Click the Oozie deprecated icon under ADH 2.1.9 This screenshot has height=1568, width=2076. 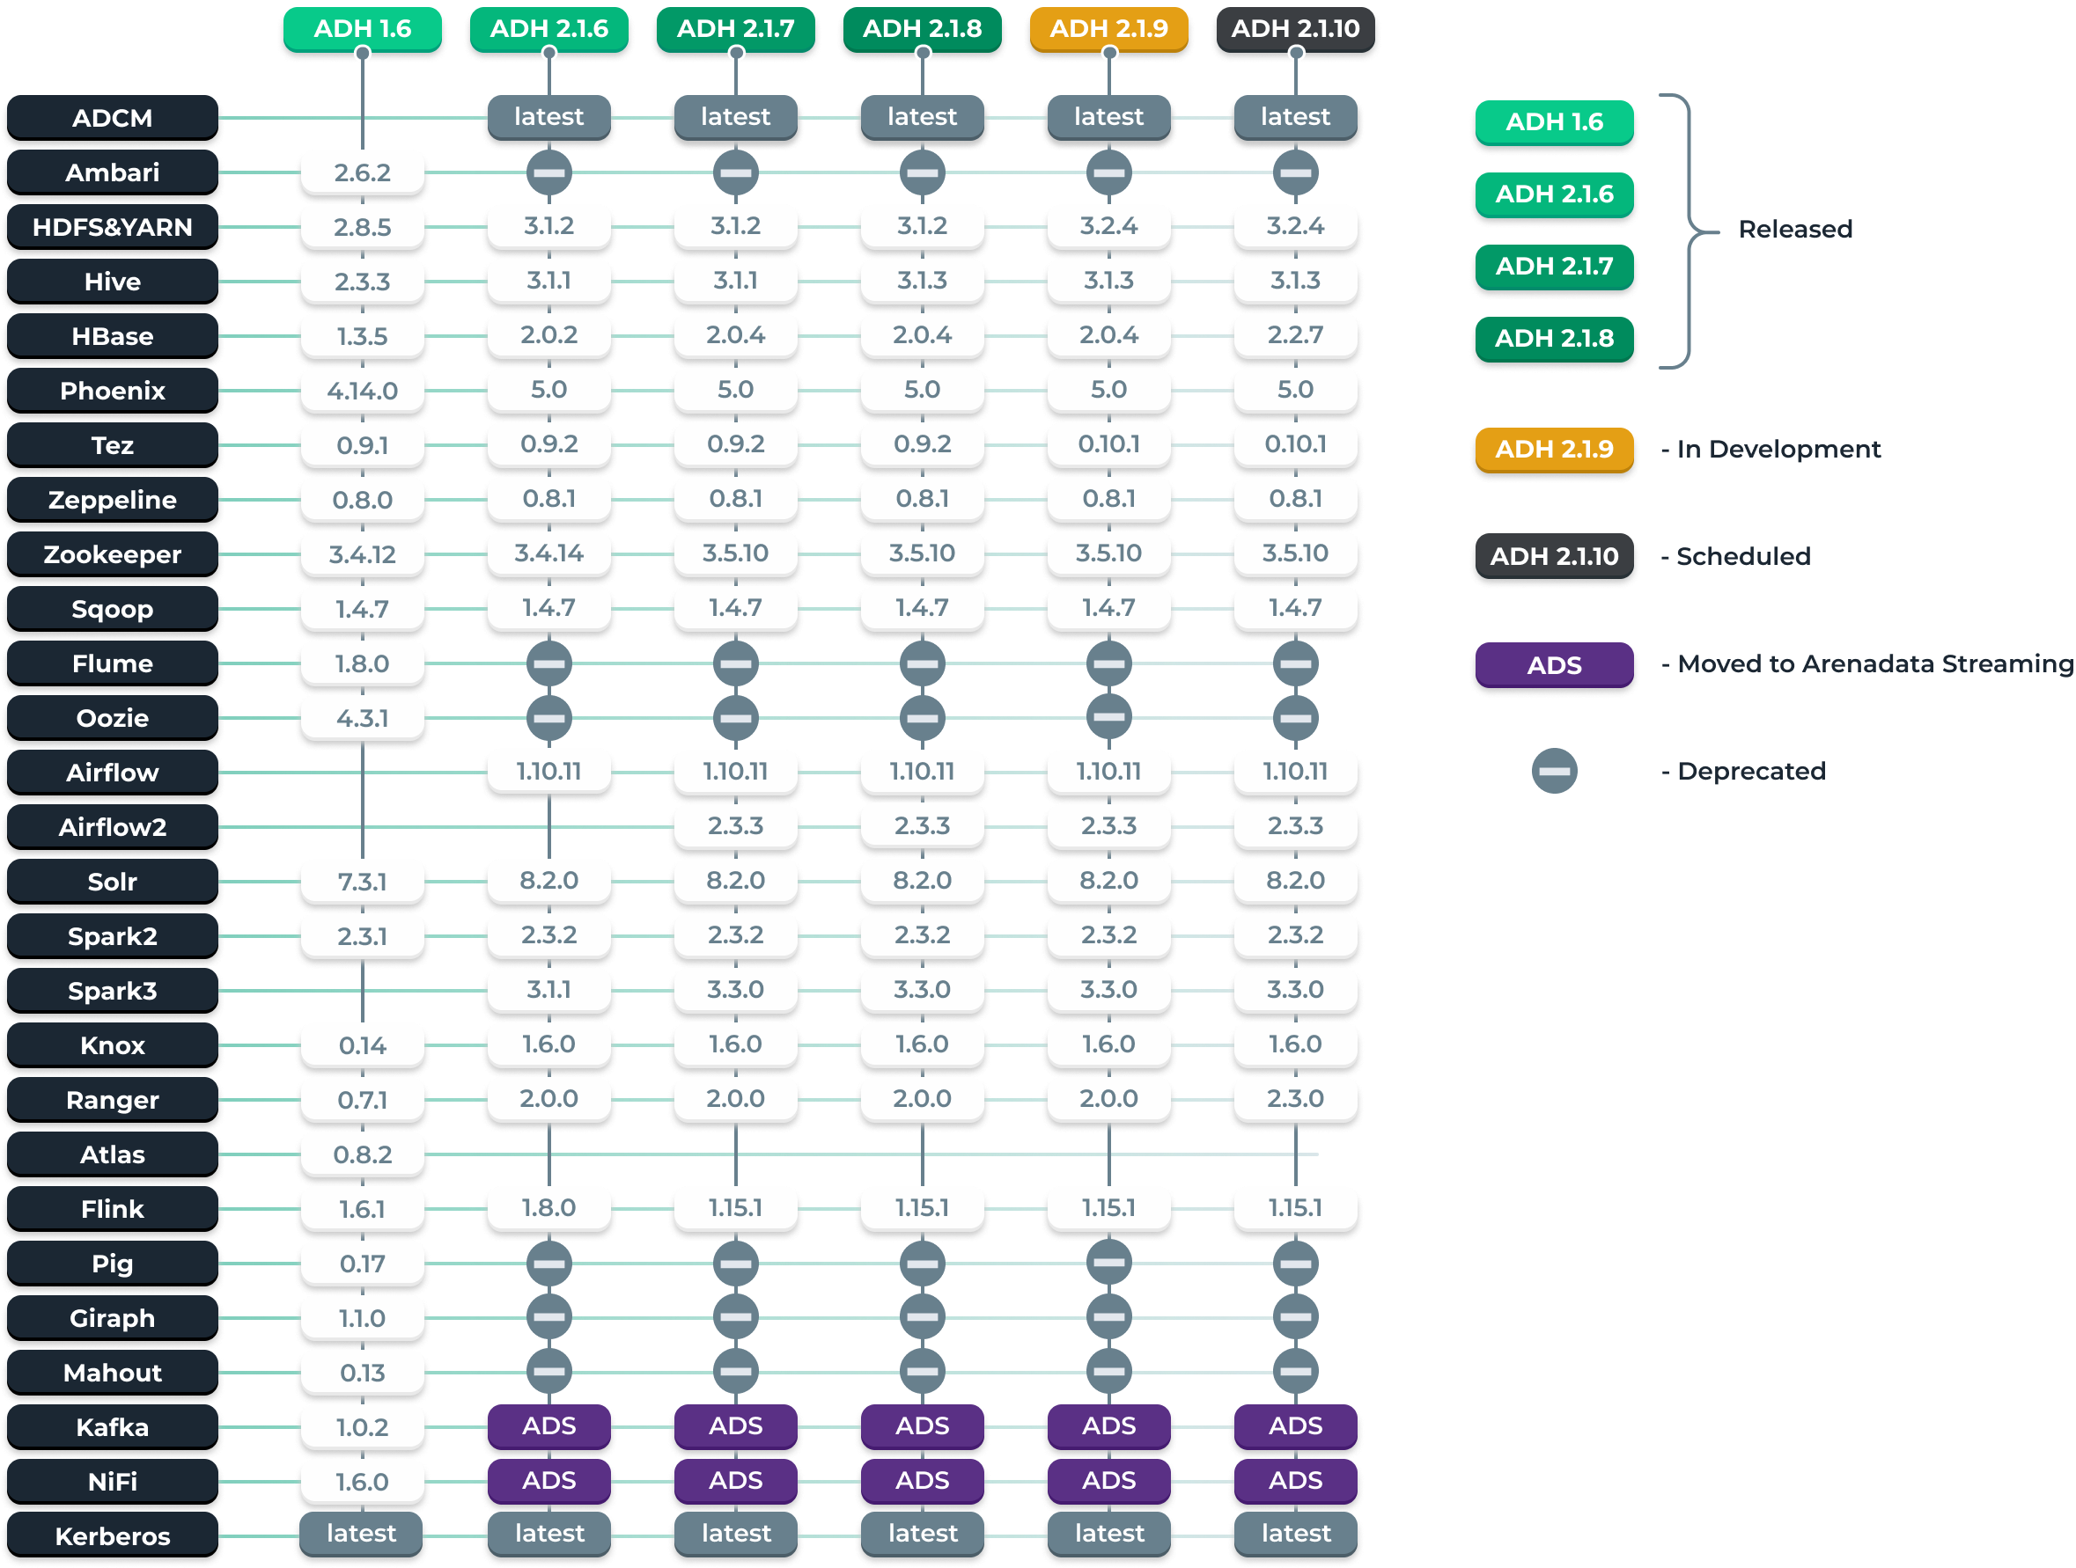click(1108, 717)
